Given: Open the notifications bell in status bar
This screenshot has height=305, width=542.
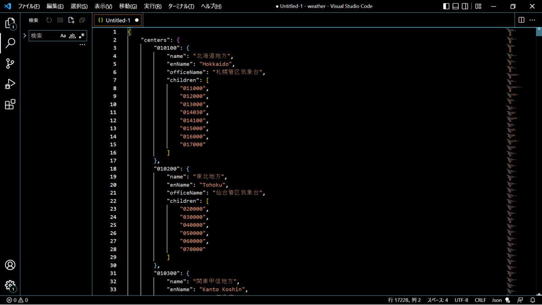Looking at the screenshot, I should [x=533, y=300].
